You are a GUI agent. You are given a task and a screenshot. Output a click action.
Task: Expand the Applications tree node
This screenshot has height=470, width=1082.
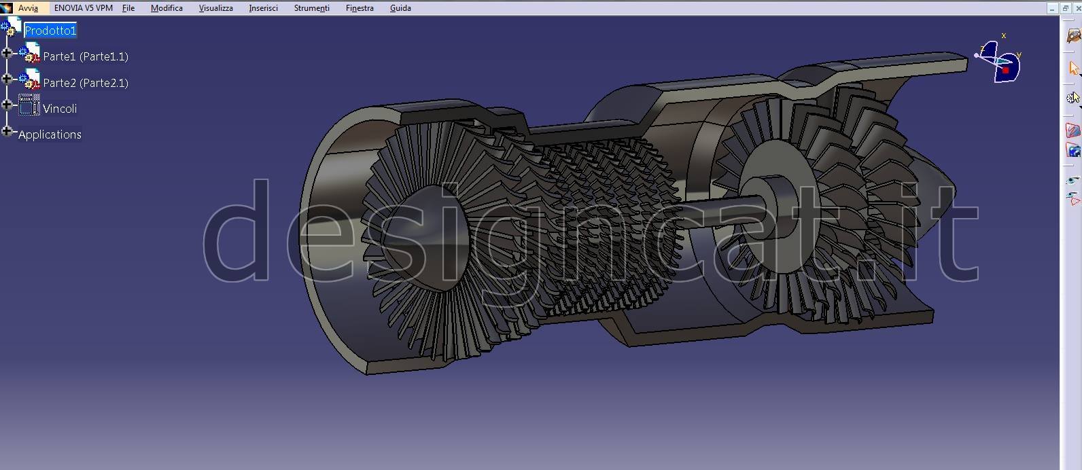7,131
